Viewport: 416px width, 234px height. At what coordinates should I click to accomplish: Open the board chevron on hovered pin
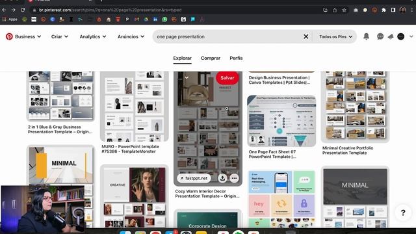187,78
